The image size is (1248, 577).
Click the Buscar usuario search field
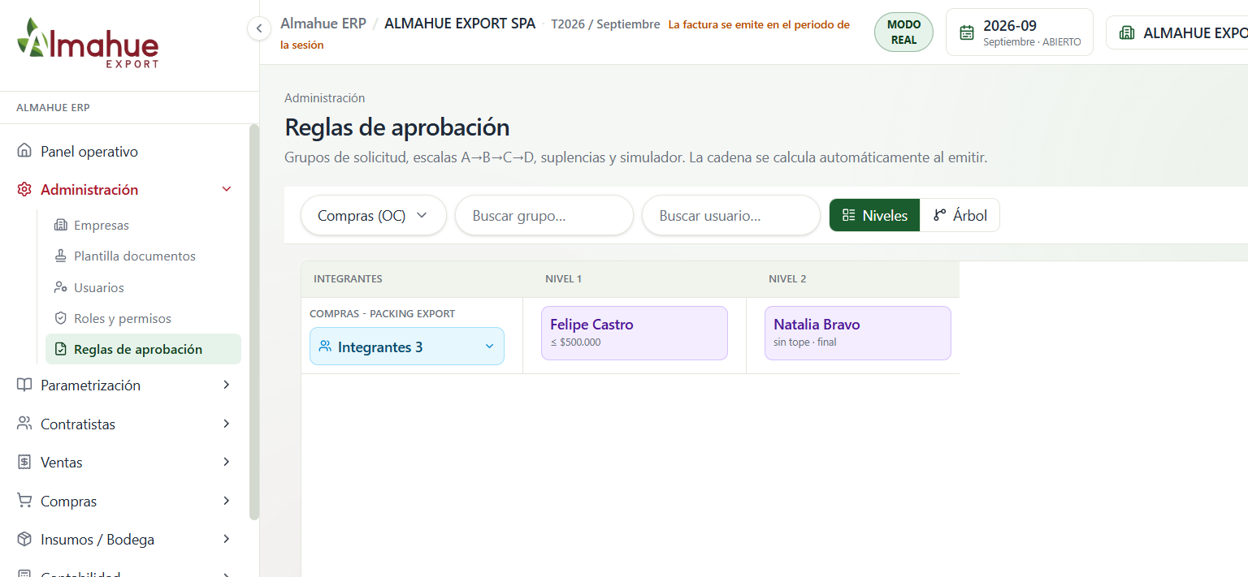[731, 216]
